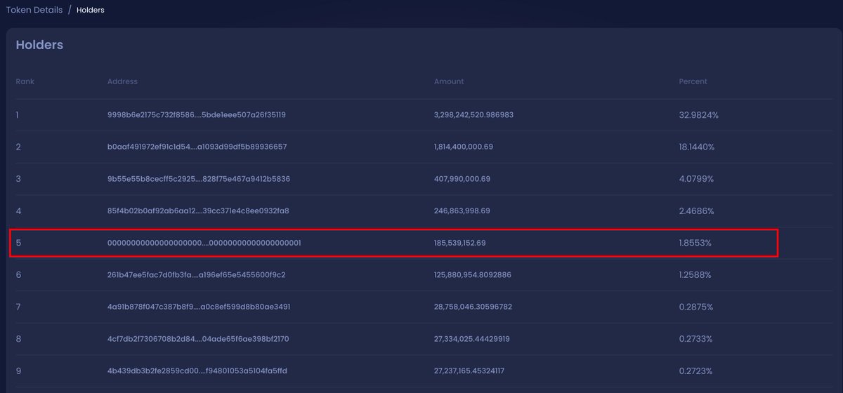Click rank number 2 cell
This screenshot has width=843, height=393.
[x=18, y=147]
